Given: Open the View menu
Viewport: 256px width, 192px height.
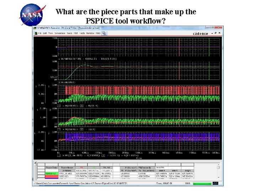Looking at the screenshot, I should (50, 33).
